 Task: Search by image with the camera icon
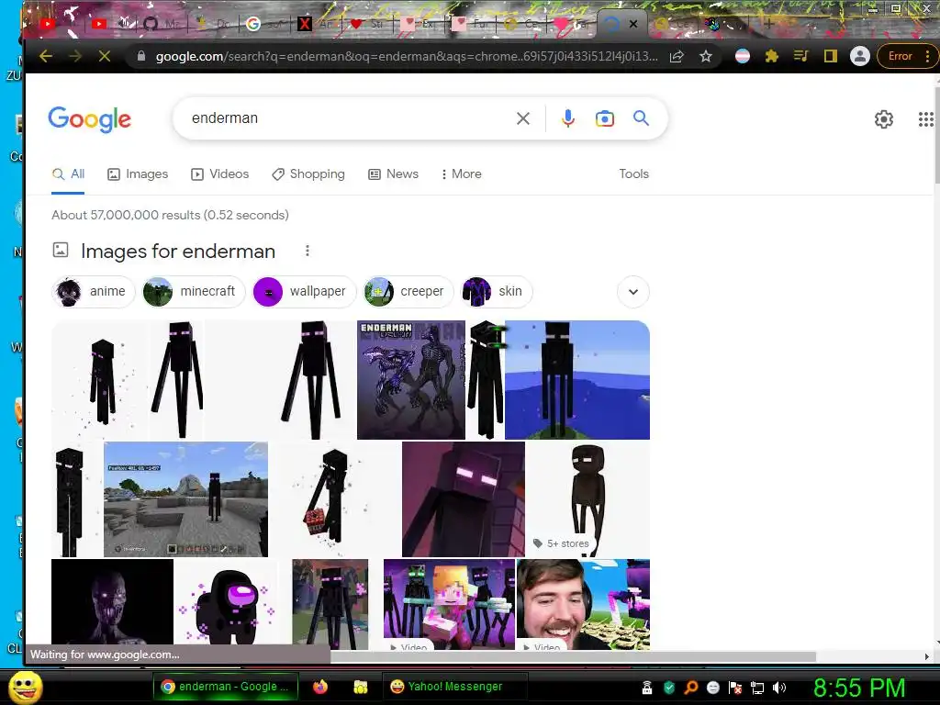pyautogui.click(x=604, y=118)
